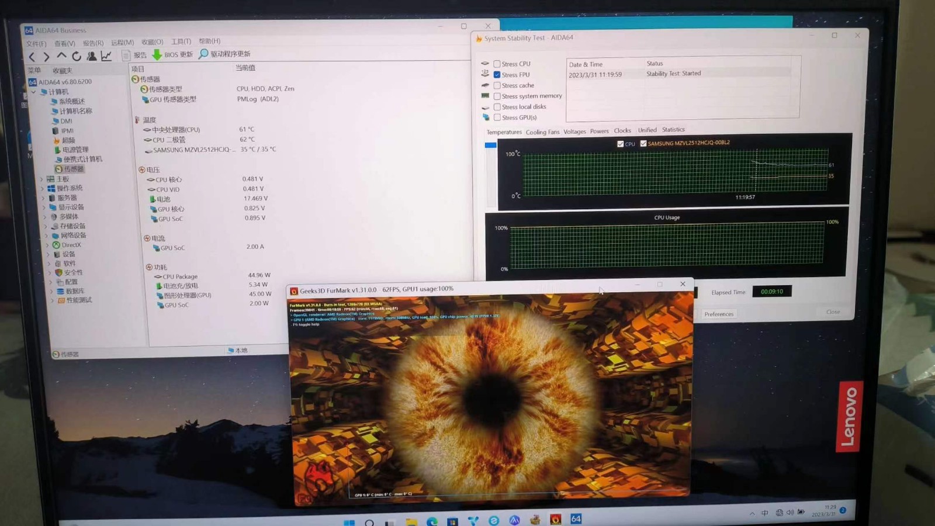Go back with the AIDA64 toolbar left arrow

32,57
